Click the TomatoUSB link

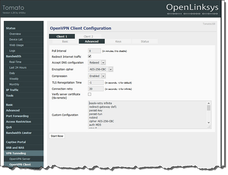click(x=209, y=24)
